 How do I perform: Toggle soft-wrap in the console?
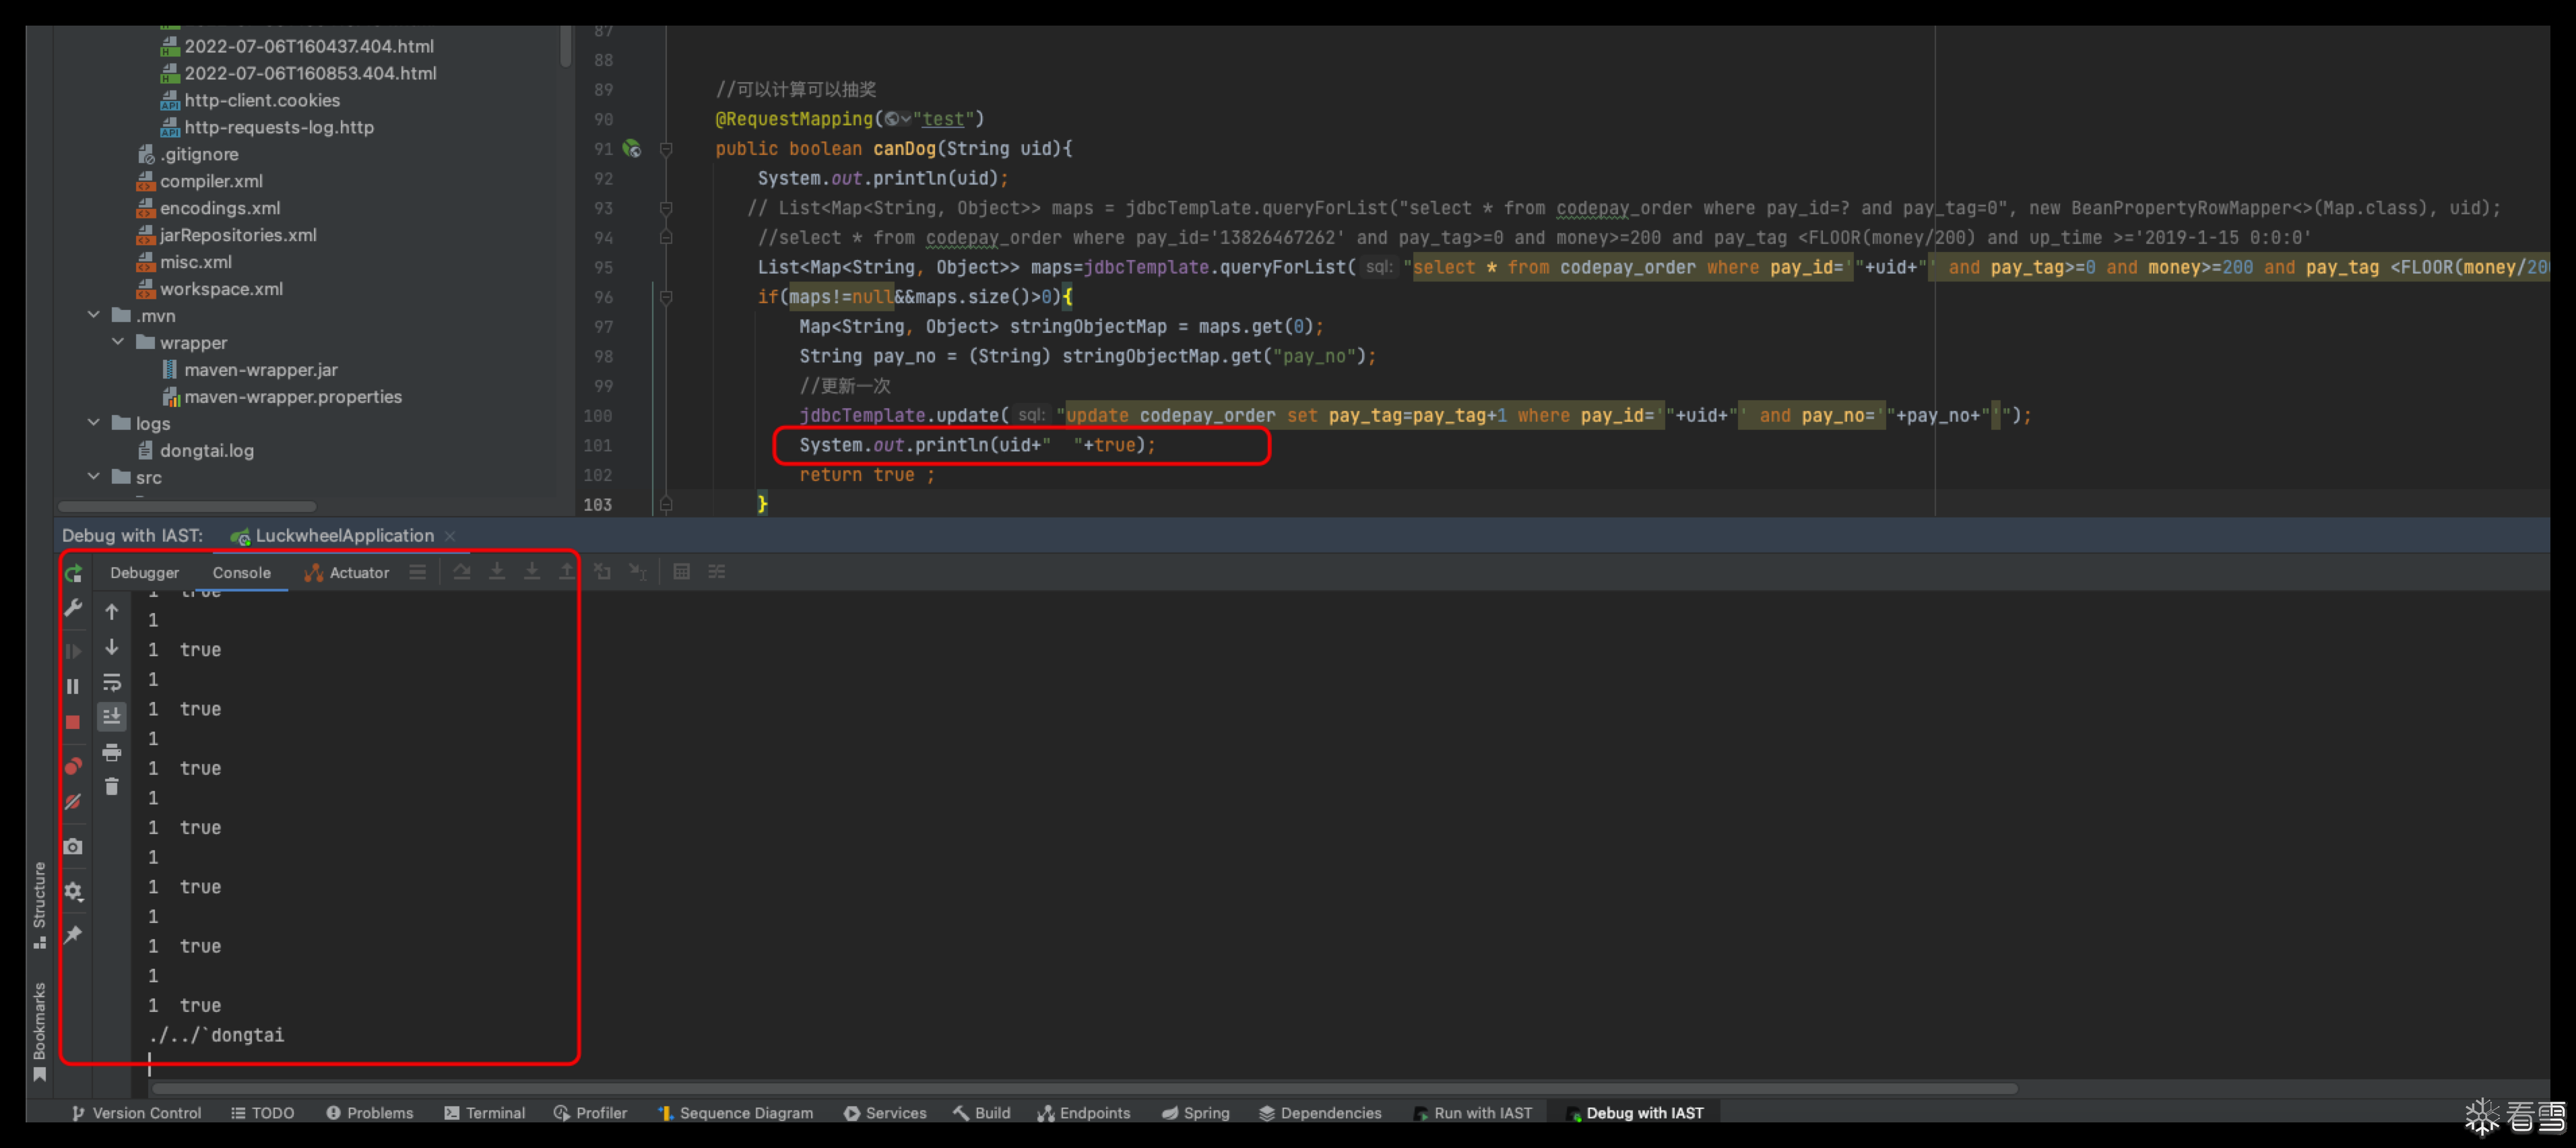point(112,682)
